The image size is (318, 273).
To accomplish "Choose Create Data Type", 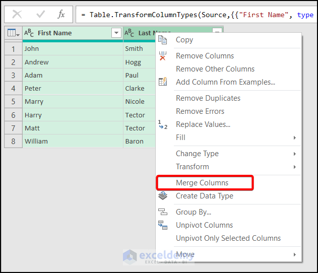I will pos(229,196).
